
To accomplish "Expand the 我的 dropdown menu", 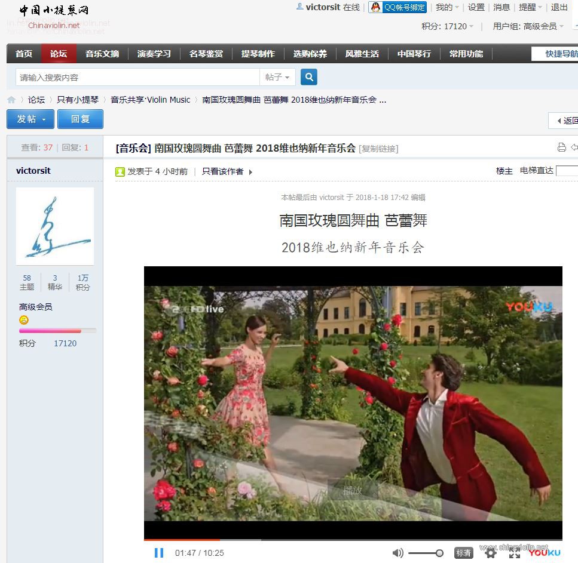I will coord(447,7).
